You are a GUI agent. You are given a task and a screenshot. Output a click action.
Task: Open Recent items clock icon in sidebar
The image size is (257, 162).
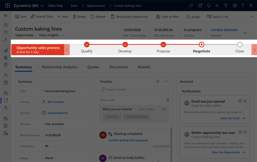[6, 32]
